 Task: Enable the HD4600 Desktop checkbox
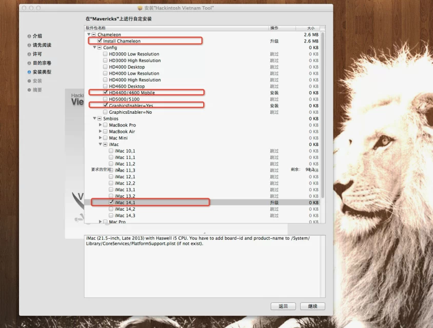pos(105,87)
